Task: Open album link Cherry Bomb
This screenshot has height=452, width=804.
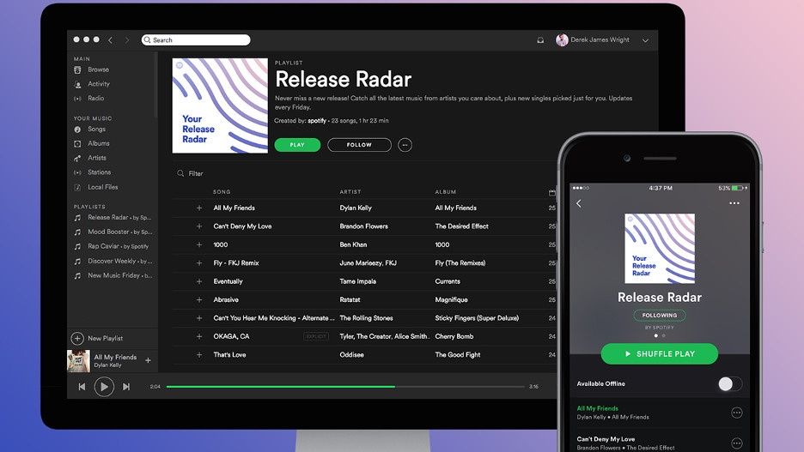Action: [454, 337]
